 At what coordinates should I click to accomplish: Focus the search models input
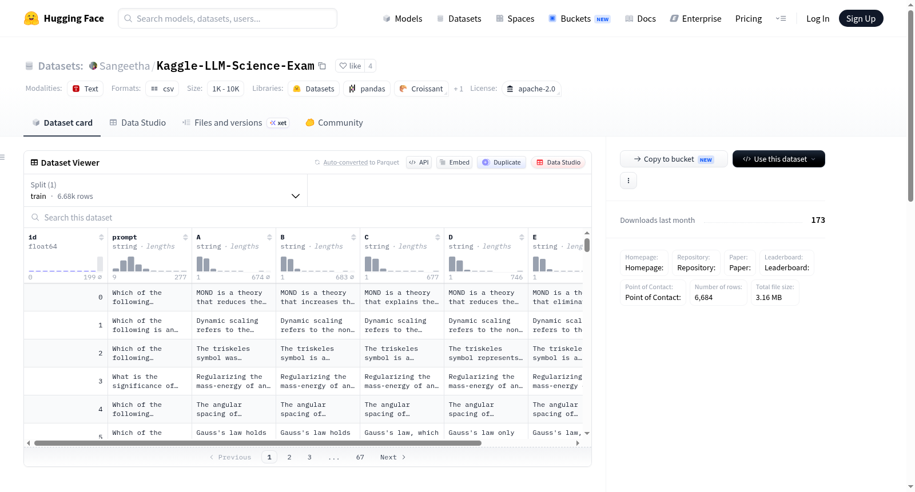[x=228, y=18]
